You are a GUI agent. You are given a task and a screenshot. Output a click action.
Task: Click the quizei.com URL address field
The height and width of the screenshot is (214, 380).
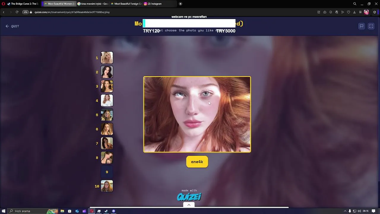tap(72, 12)
